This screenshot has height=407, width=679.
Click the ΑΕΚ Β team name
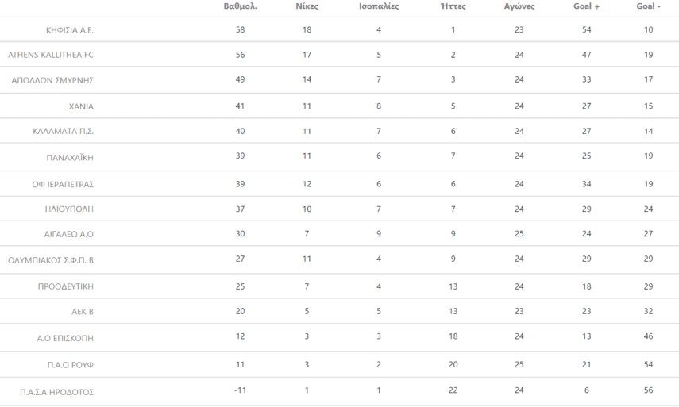click(82, 311)
